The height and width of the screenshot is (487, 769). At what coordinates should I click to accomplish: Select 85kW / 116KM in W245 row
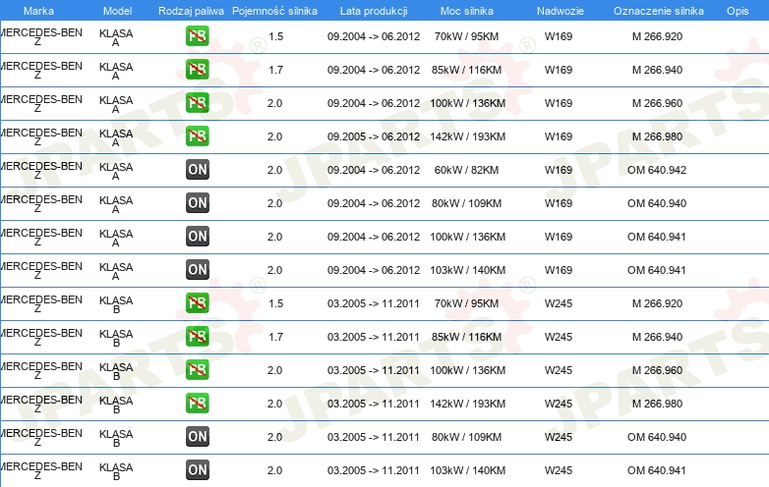click(x=466, y=337)
